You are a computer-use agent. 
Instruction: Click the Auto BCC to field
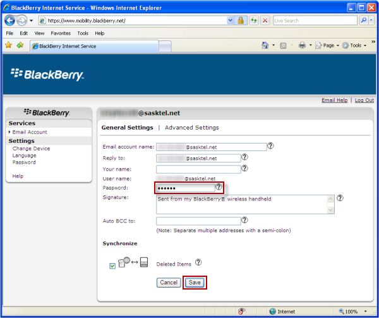198,221
